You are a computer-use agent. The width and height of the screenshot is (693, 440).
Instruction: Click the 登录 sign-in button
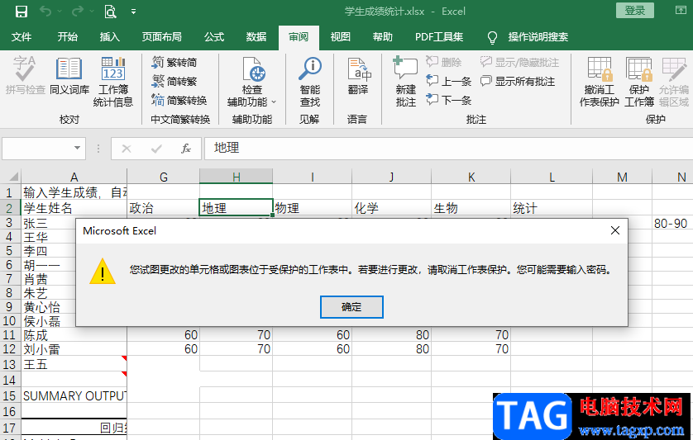(635, 11)
